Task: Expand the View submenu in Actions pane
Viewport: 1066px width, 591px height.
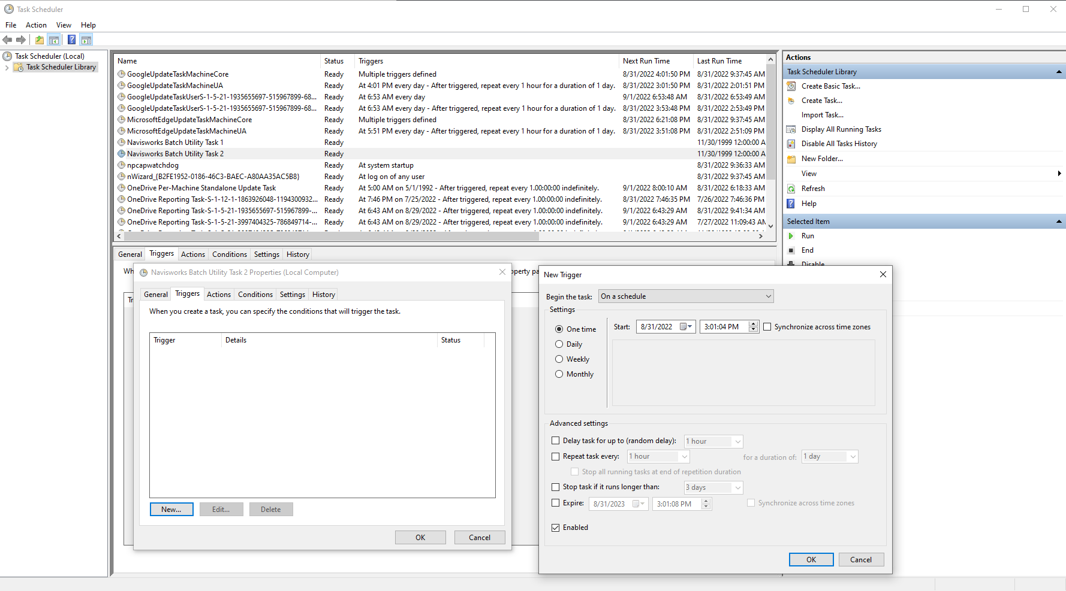Action: click(x=1059, y=174)
